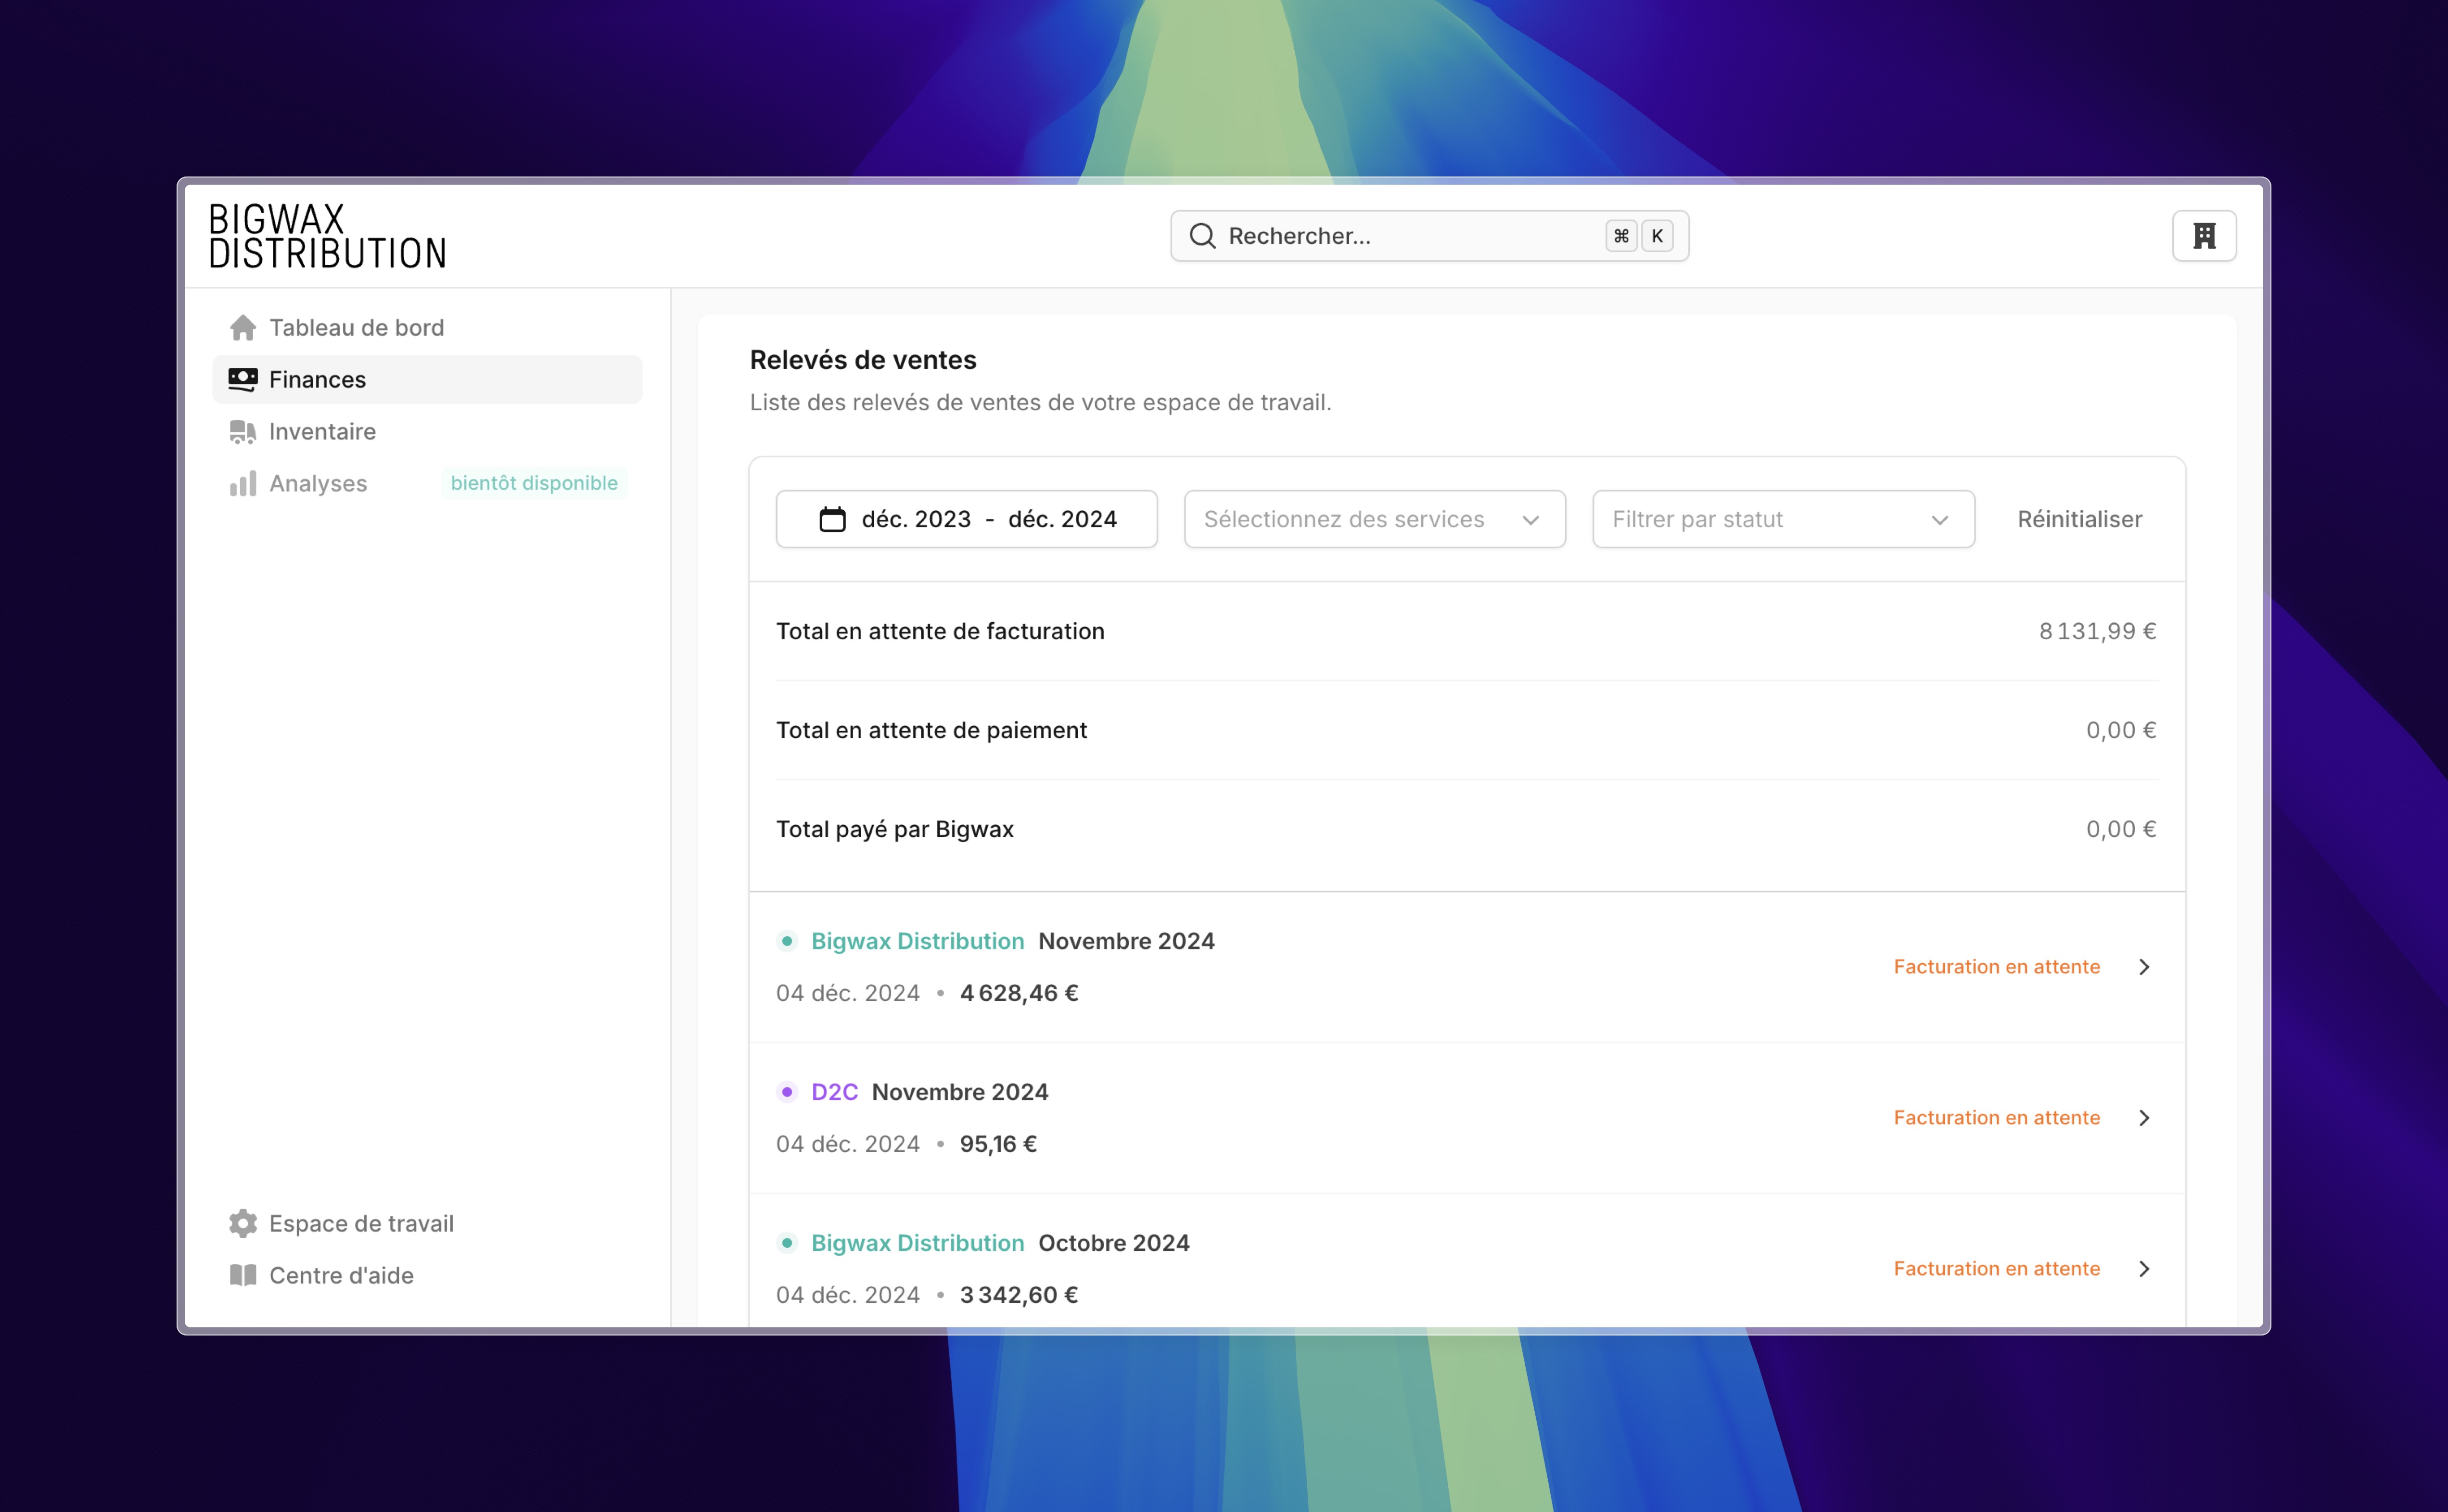Open the Bigwax Distribution Octobre 2024 link

(x=918, y=1243)
